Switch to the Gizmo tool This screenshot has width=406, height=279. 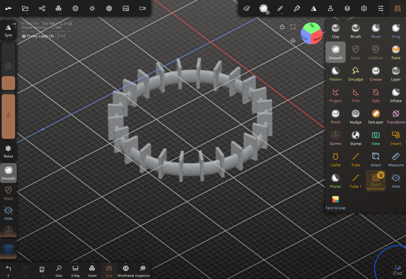(335, 138)
